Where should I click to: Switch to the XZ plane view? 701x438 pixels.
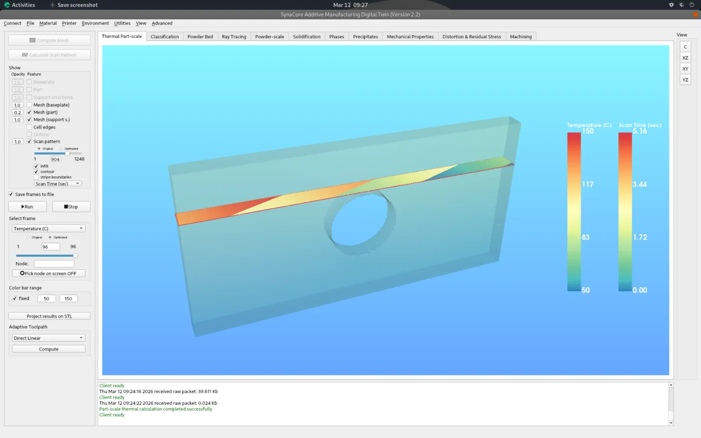(x=685, y=58)
